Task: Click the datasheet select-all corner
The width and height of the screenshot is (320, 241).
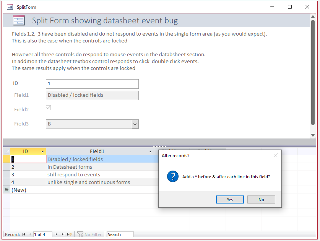Action: [7, 151]
